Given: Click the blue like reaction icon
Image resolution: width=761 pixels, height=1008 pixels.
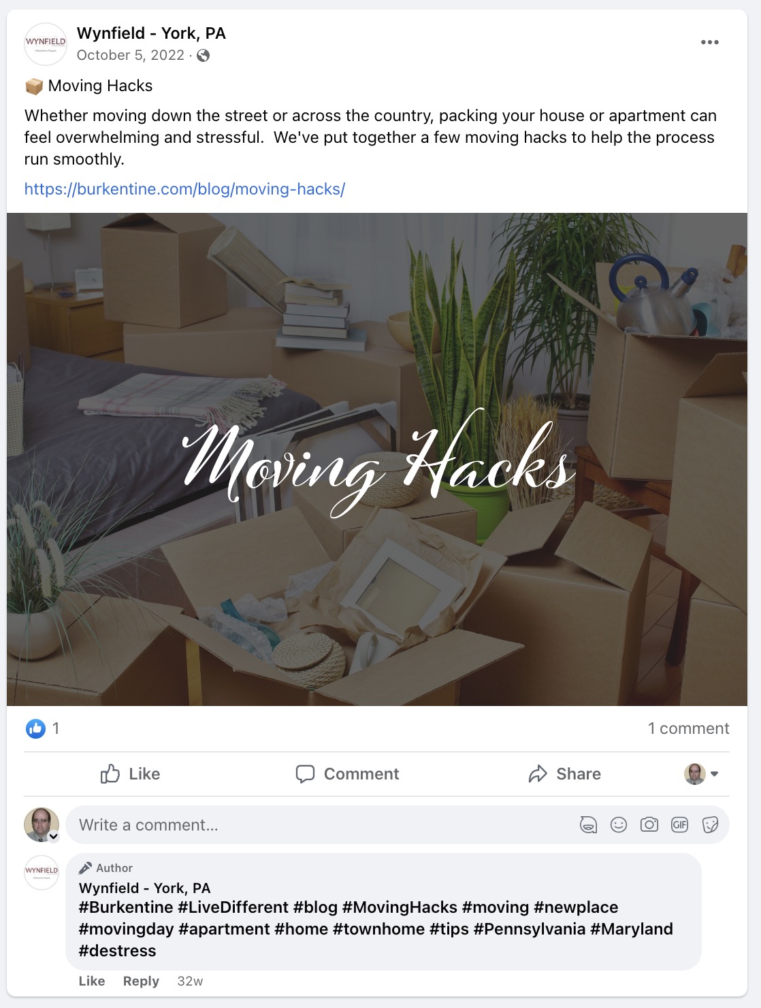Looking at the screenshot, I should click(x=35, y=728).
